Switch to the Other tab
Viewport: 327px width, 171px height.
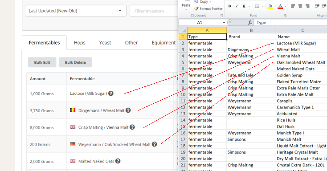click(x=131, y=43)
